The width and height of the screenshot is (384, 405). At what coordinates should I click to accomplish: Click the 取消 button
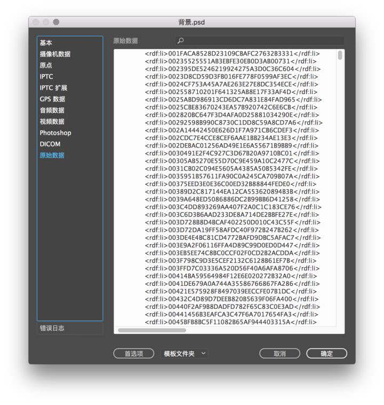(x=280, y=353)
